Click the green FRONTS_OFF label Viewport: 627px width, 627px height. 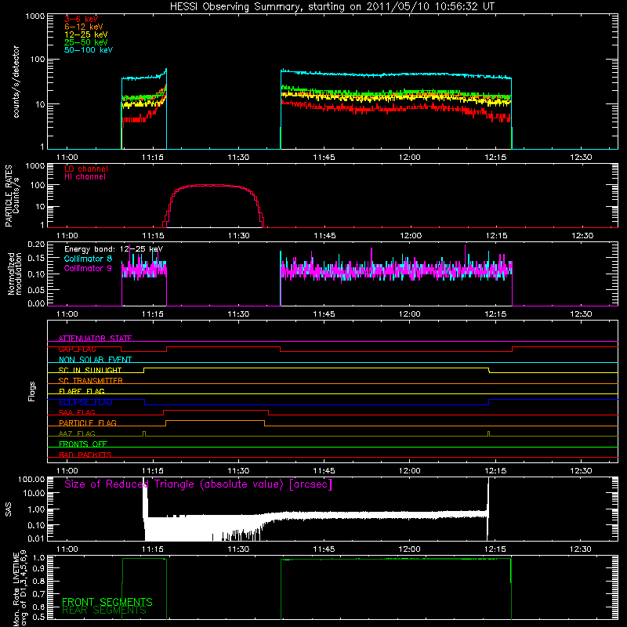[x=83, y=444]
